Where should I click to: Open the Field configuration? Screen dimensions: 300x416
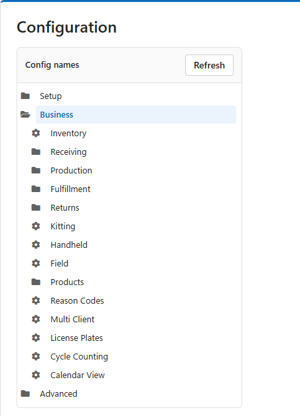click(59, 263)
